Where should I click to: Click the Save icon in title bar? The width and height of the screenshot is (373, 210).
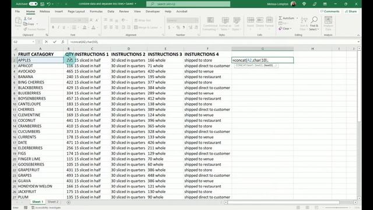(42, 4)
